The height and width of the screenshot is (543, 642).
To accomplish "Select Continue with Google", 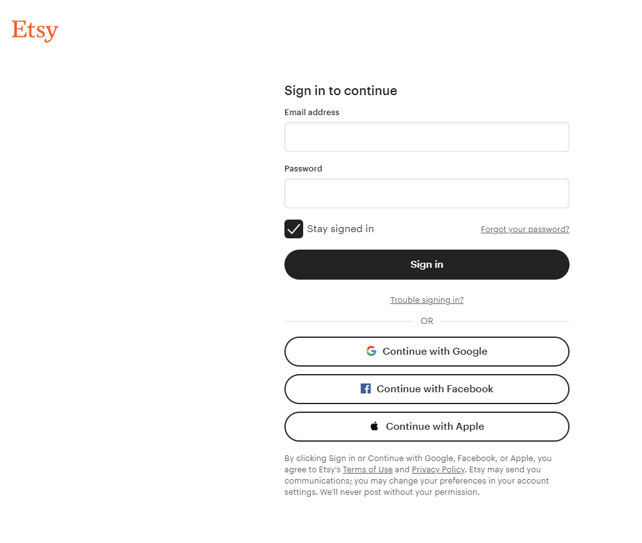I will [427, 351].
